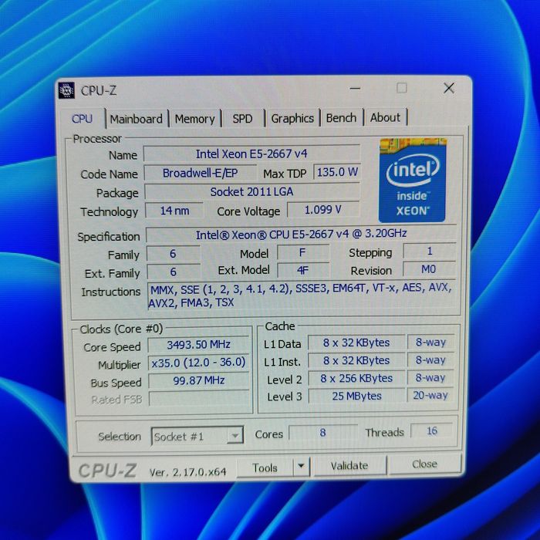Image resolution: width=540 pixels, height=540 pixels.
Task: Open the Mainboard tab
Action: [136, 119]
